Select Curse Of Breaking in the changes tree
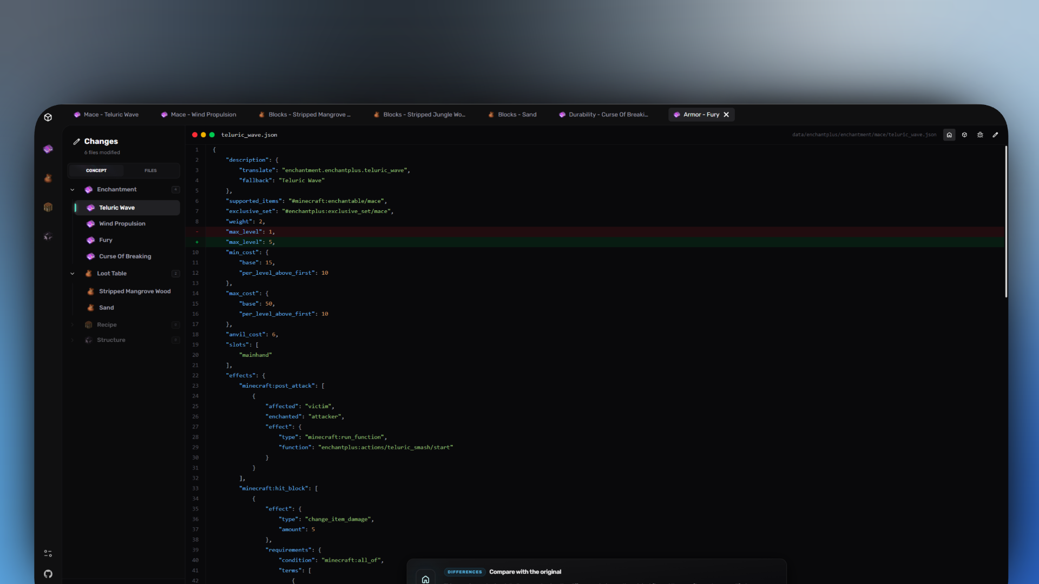The height and width of the screenshot is (584, 1039). 127,256
